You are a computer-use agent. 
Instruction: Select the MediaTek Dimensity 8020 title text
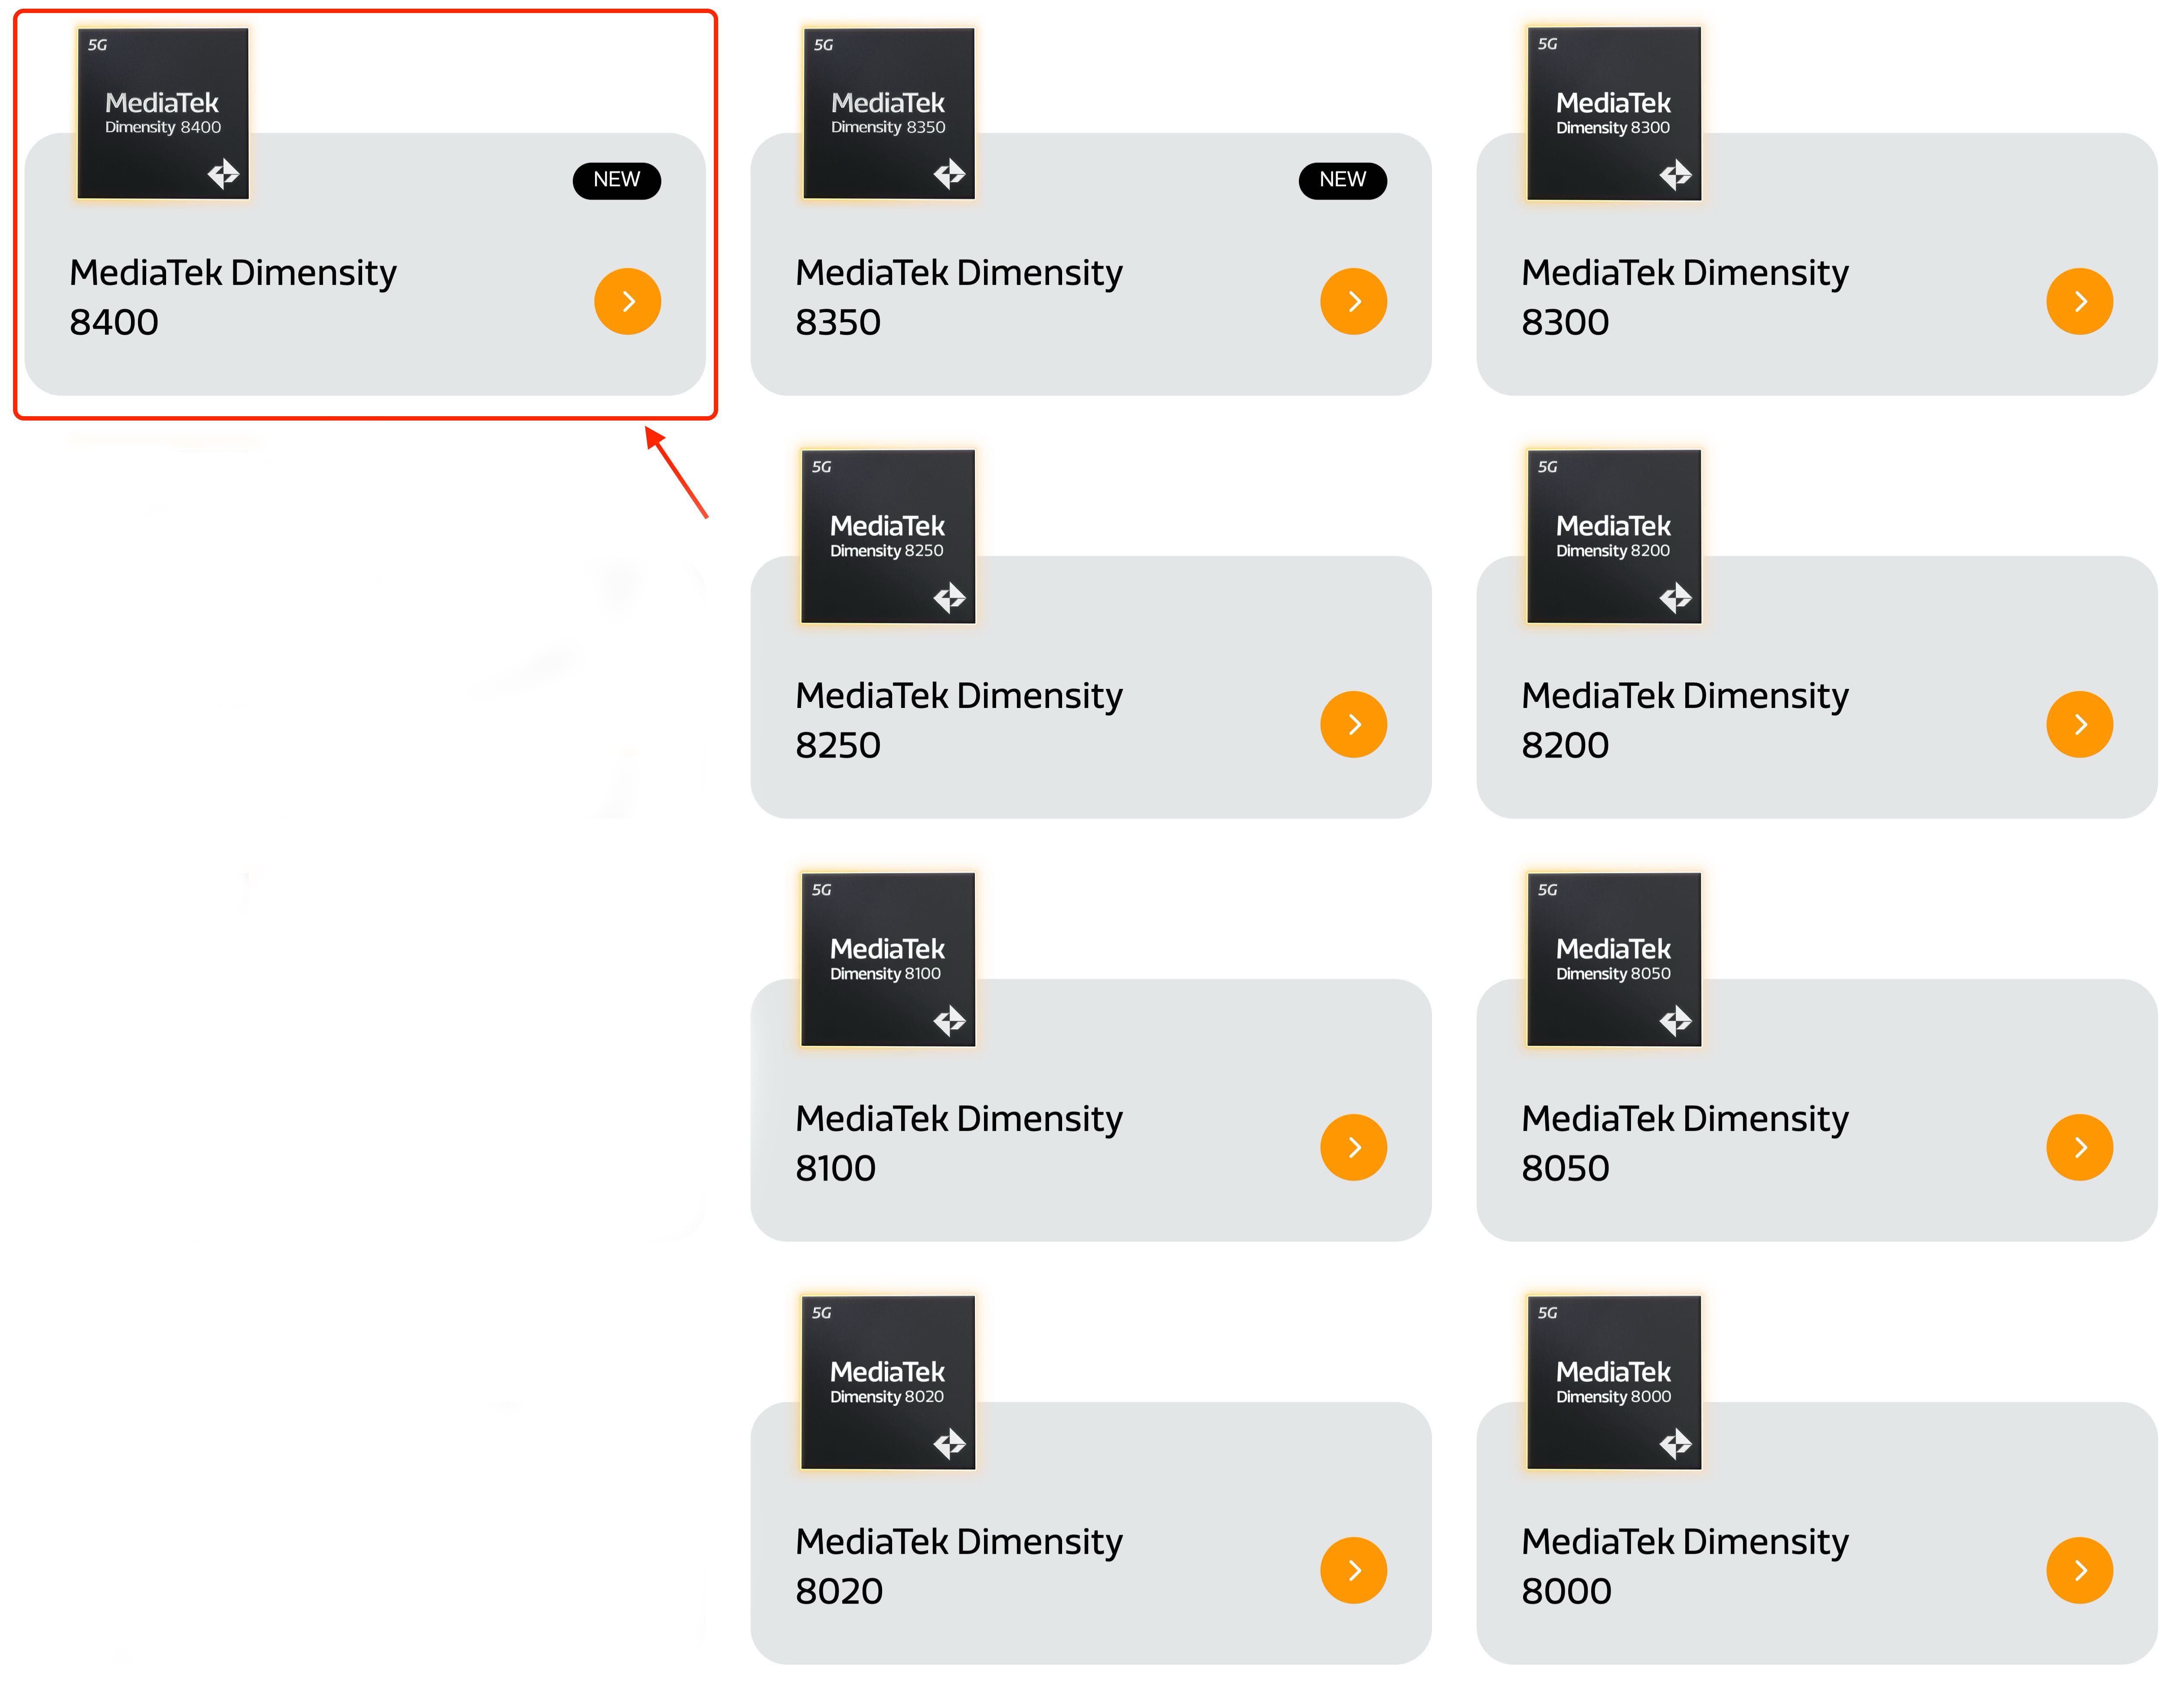959,1565
